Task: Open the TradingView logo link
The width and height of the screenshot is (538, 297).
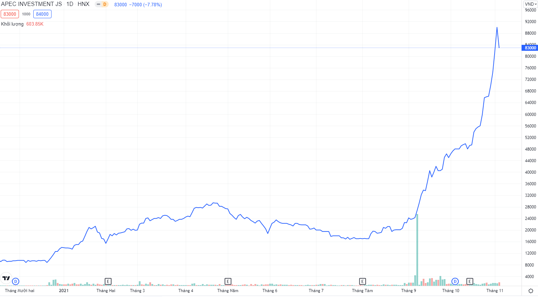Action: click(x=6, y=278)
